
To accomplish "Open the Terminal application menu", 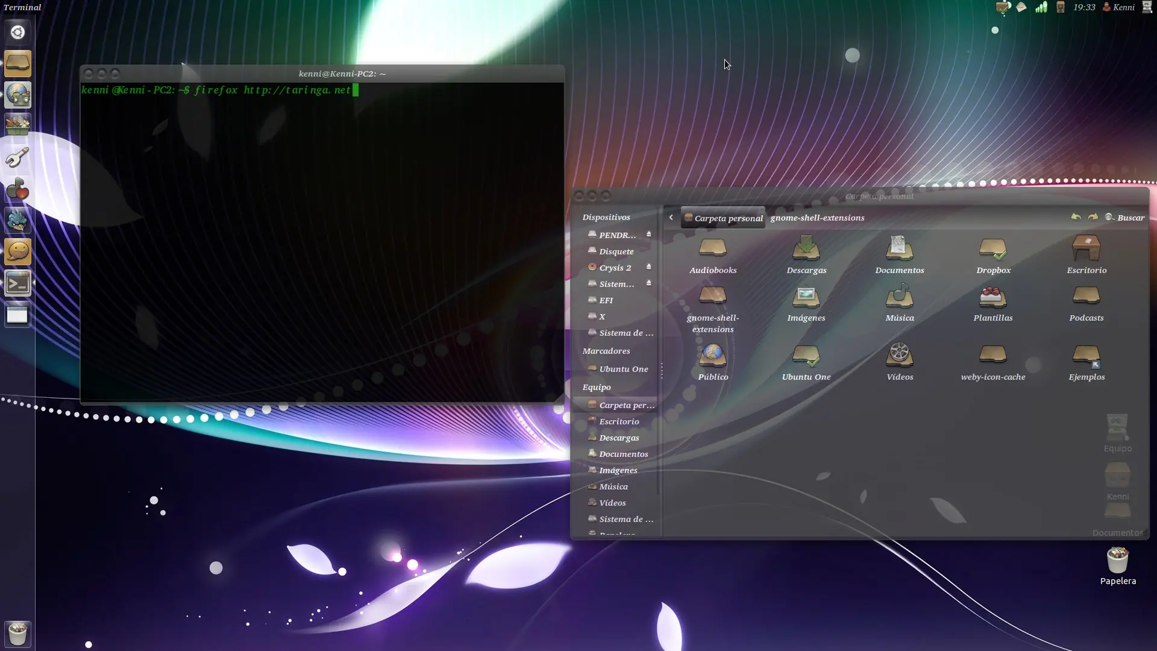I will click(x=22, y=7).
